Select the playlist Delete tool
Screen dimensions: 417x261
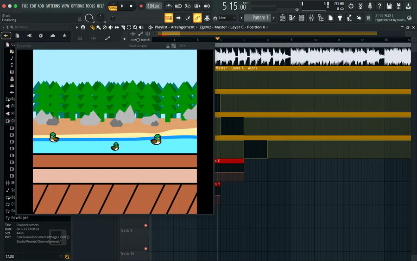[105, 27]
